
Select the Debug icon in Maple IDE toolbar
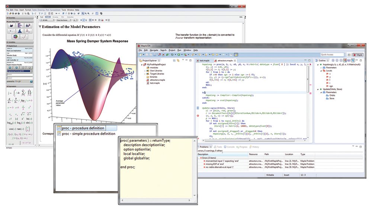(172, 55)
